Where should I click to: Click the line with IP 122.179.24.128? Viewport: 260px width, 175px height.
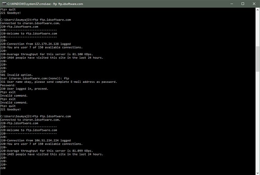pyautogui.click(x=35, y=44)
